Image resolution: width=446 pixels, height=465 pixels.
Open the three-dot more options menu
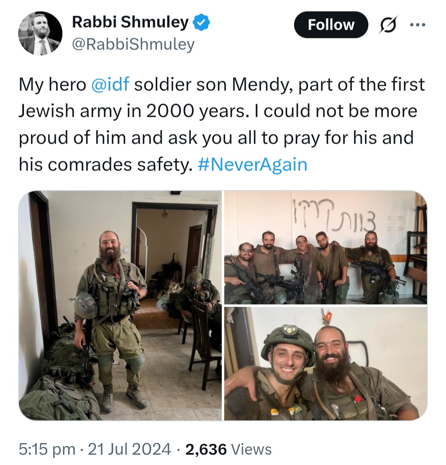418,25
